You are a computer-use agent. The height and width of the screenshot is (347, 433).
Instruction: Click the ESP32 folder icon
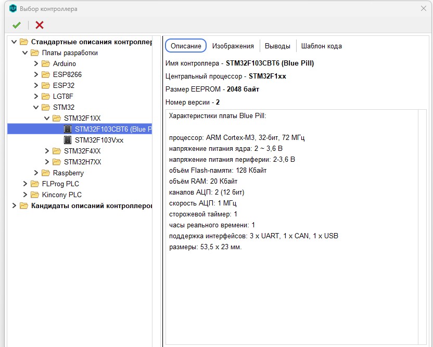pyautogui.click(x=46, y=85)
